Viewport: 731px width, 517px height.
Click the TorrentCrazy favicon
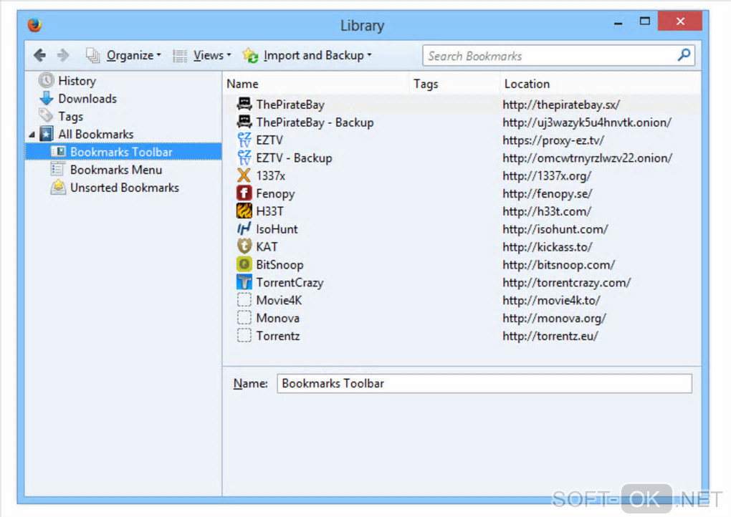[244, 282]
